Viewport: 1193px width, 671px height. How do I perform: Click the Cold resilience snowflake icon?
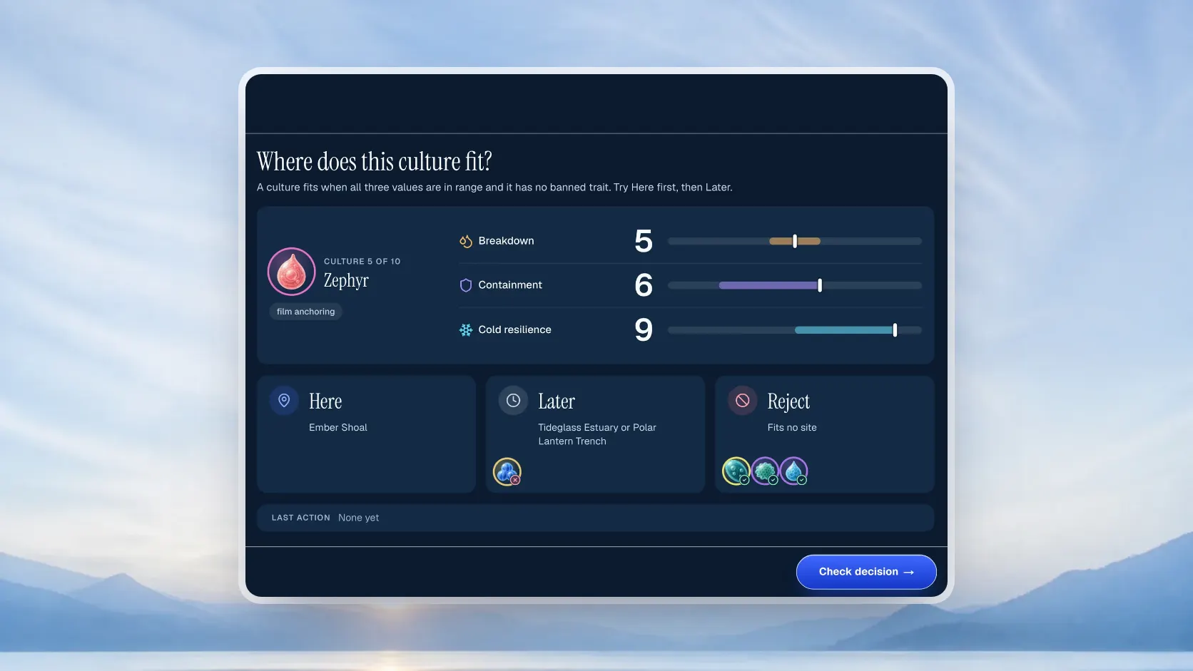(466, 330)
